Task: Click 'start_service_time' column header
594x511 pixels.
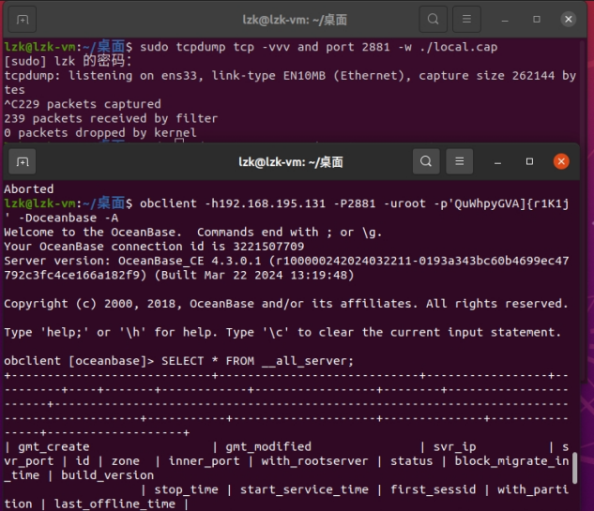Action: [304, 489]
